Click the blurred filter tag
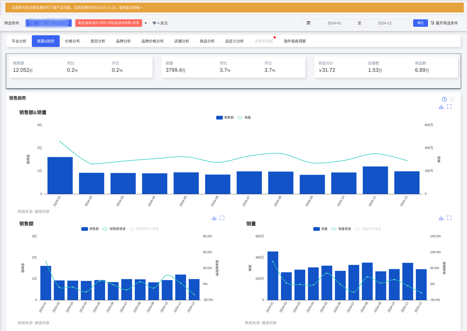 tap(49, 23)
